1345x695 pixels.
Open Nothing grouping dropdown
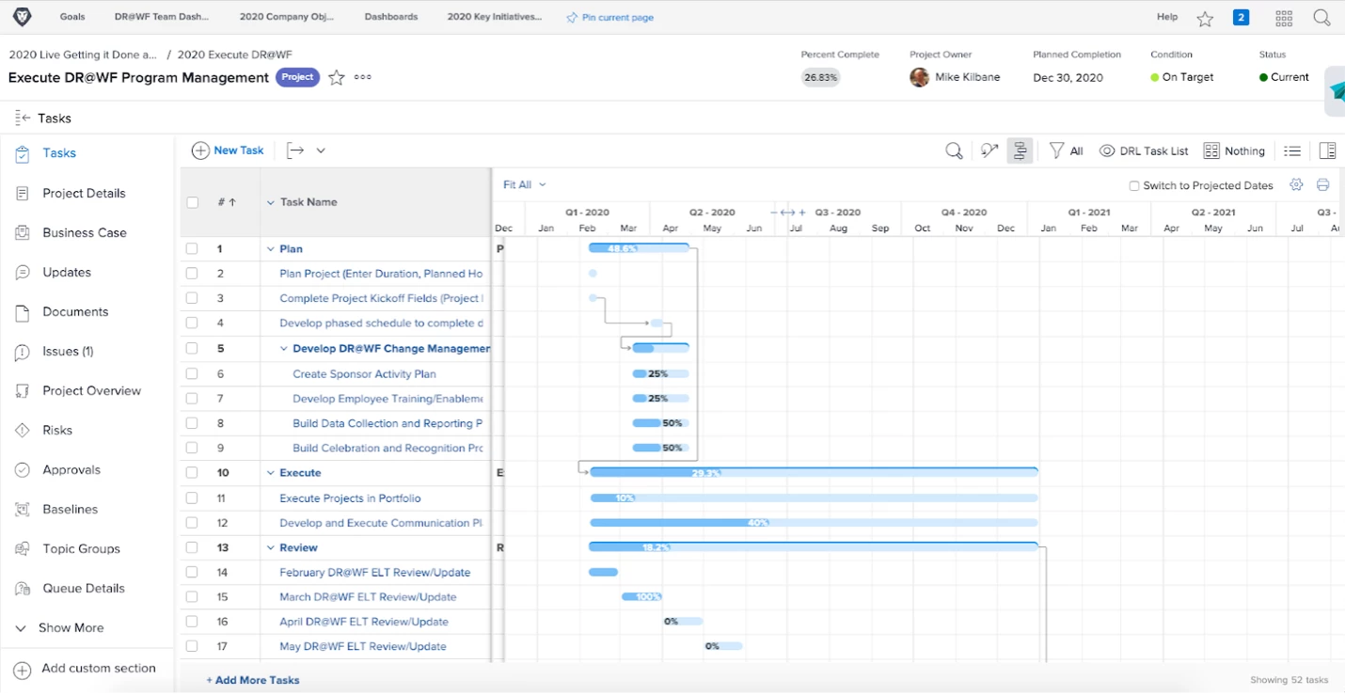click(1234, 150)
